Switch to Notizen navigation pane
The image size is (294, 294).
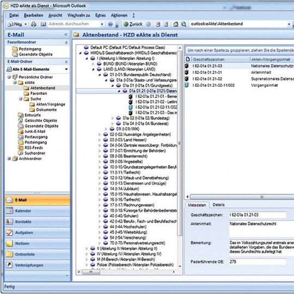click(x=38, y=243)
